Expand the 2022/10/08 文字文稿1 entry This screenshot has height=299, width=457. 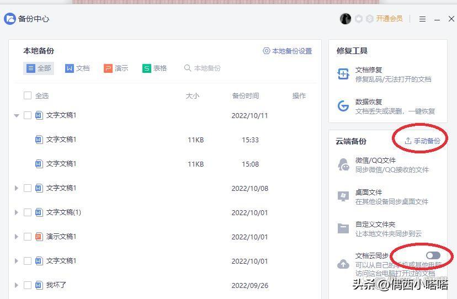coord(17,188)
